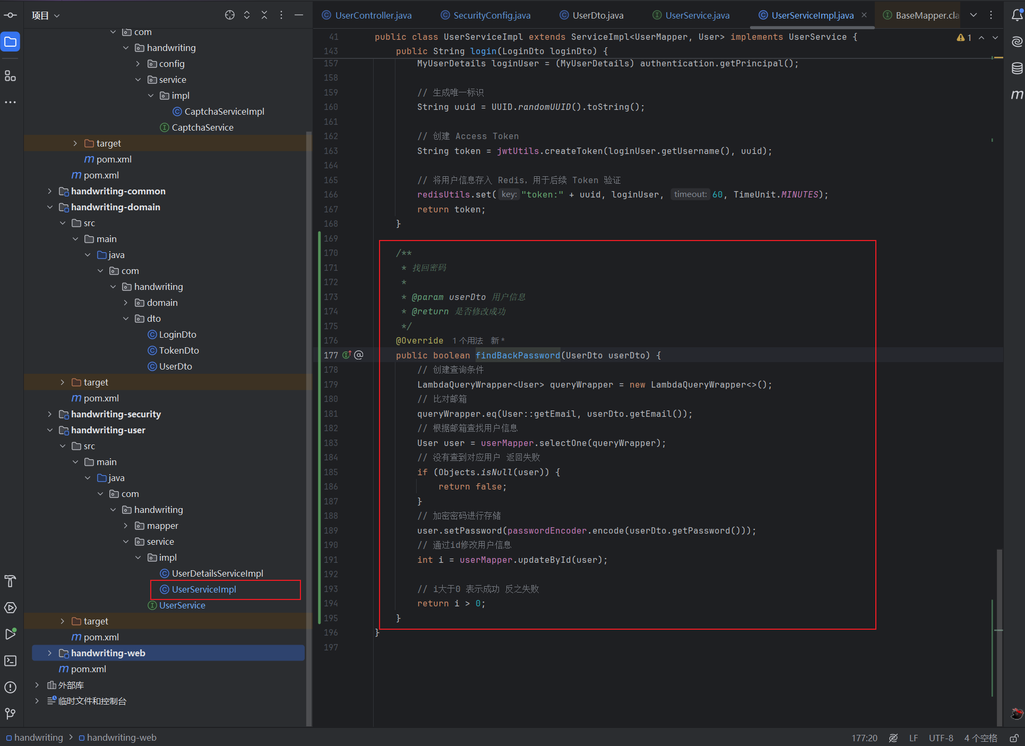This screenshot has width=1025, height=746.
Task: Collapse All in the project tree toolbar
Action: tap(264, 15)
